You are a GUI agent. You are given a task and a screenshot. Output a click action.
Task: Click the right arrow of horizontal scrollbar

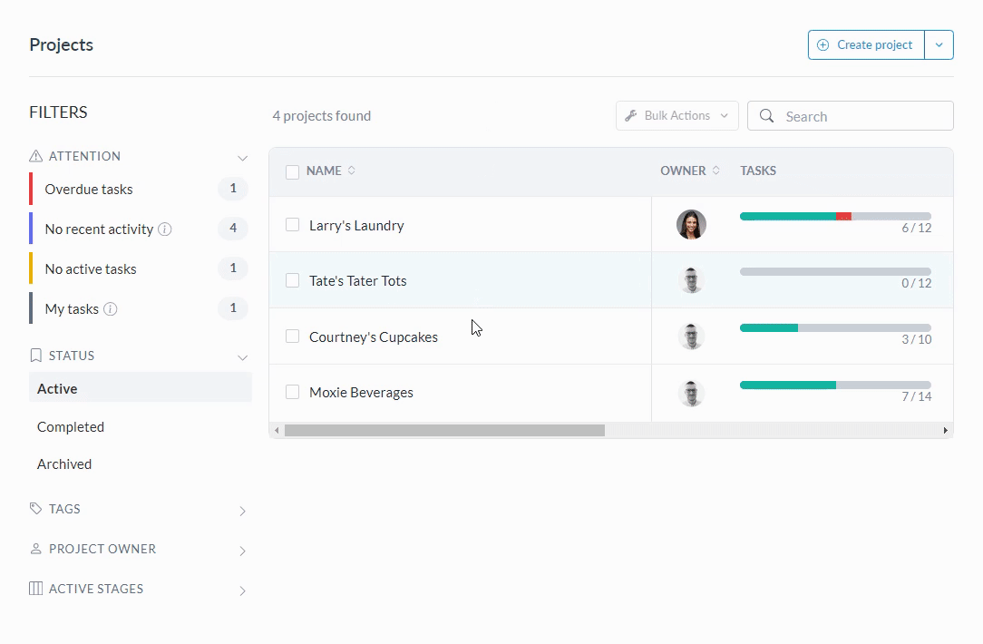(x=945, y=431)
